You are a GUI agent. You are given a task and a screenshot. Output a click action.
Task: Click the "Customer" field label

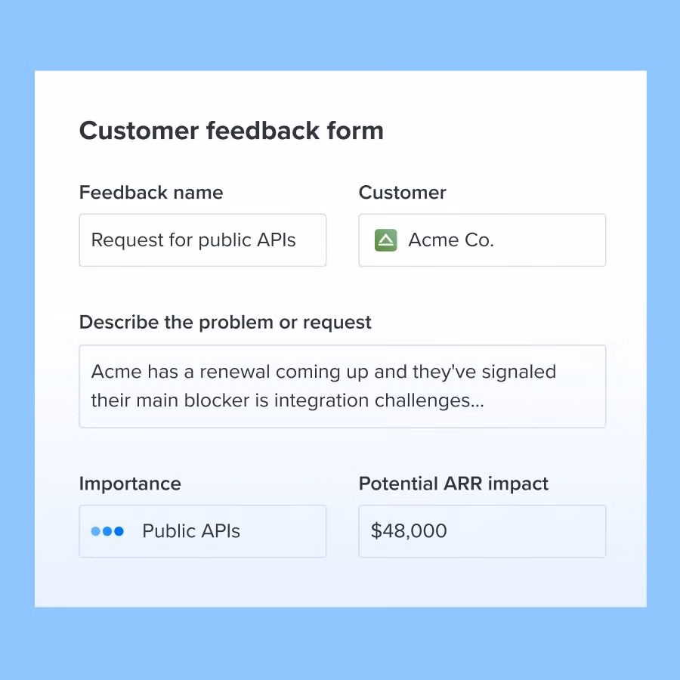pos(402,193)
